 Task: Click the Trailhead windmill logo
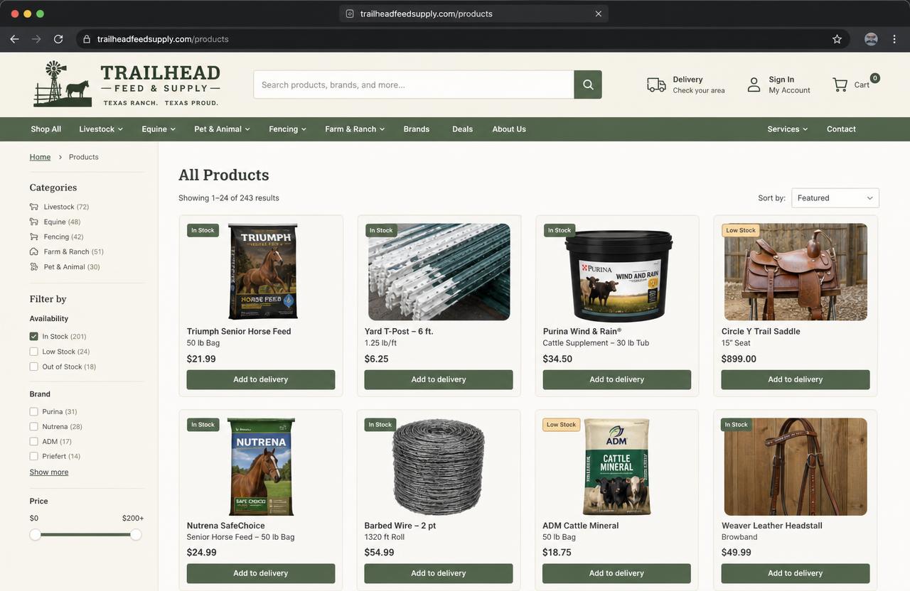coord(62,83)
